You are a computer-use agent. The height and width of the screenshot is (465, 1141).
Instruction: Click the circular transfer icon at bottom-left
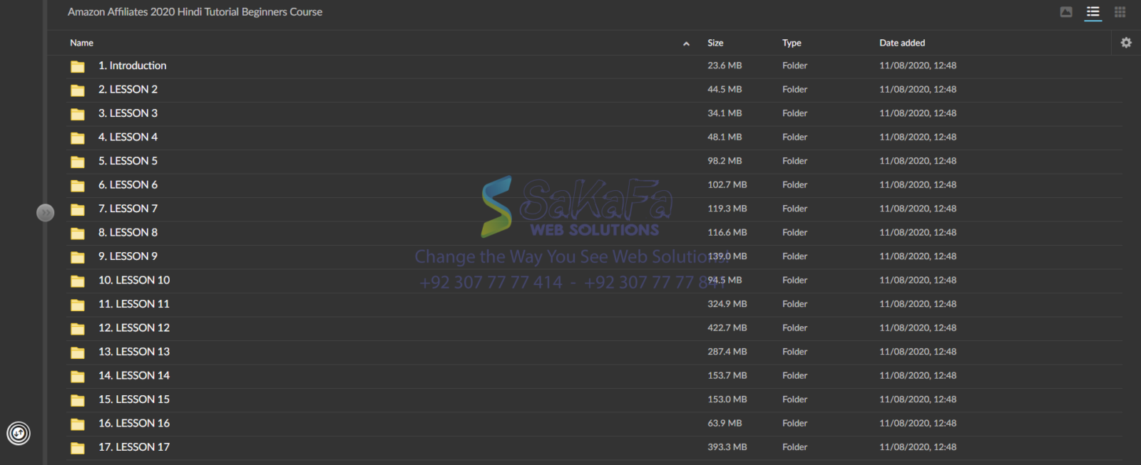click(19, 433)
